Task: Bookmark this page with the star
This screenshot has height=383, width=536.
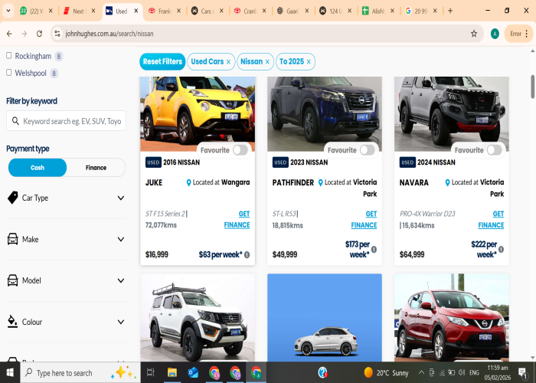Action: 474,34
